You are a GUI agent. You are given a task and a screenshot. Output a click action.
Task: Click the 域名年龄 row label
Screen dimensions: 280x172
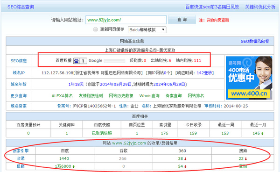point(19,84)
